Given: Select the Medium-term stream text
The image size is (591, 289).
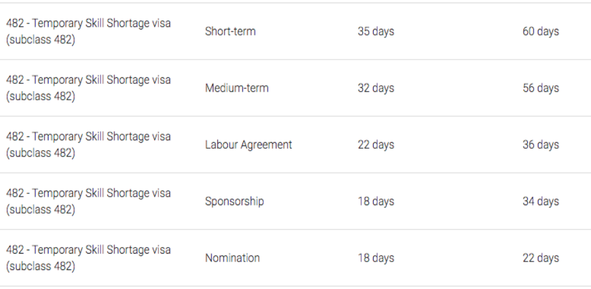Looking at the screenshot, I should pyautogui.click(x=236, y=88).
